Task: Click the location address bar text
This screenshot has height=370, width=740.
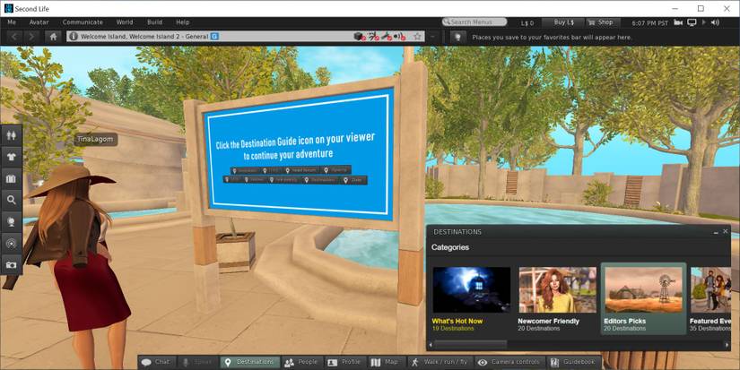Action: pos(144,37)
